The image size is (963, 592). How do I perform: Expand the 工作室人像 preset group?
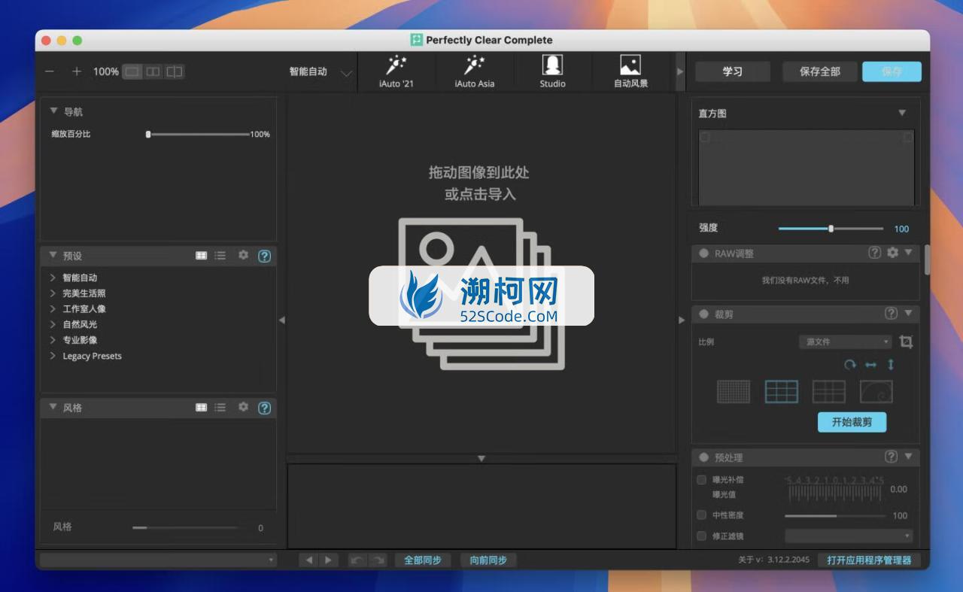tap(53, 308)
